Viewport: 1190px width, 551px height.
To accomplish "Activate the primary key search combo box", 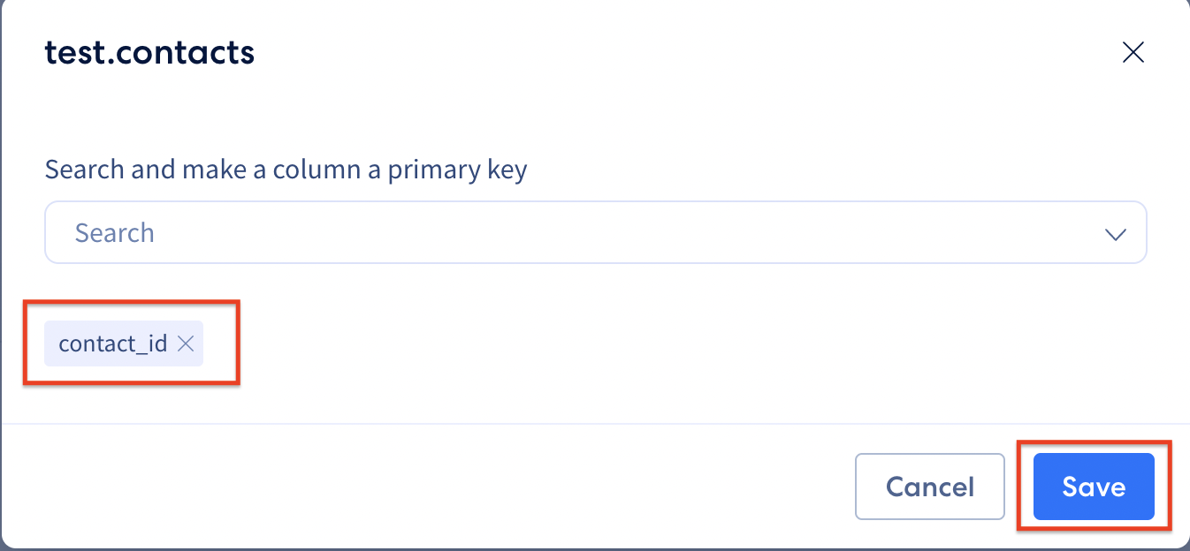I will 595,232.
